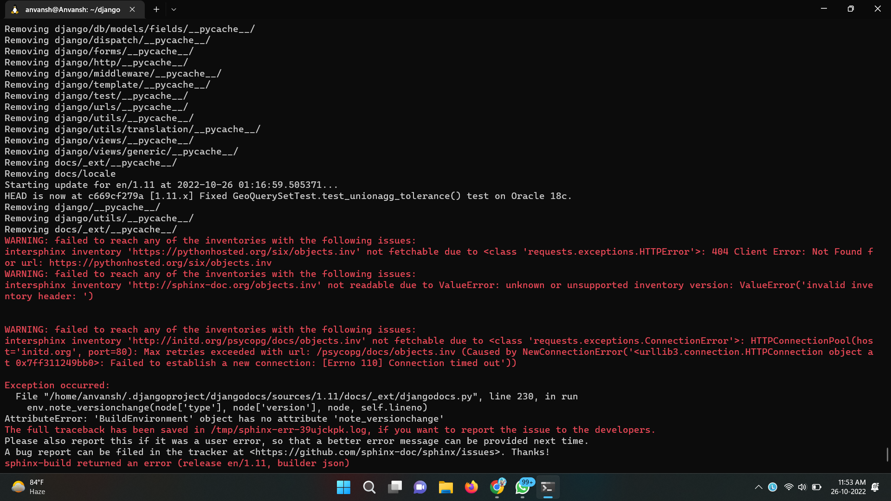Image resolution: width=891 pixels, height=501 pixels.
Task: Toggle Wi-Fi from the network tray icon
Action: coord(788,487)
